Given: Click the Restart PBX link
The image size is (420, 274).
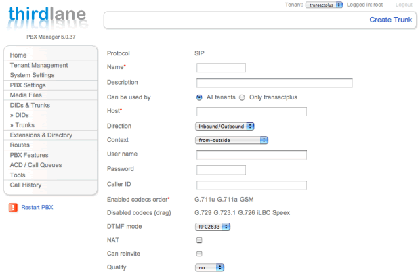Looking at the screenshot, I should pyautogui.click(x=37, y=208).
